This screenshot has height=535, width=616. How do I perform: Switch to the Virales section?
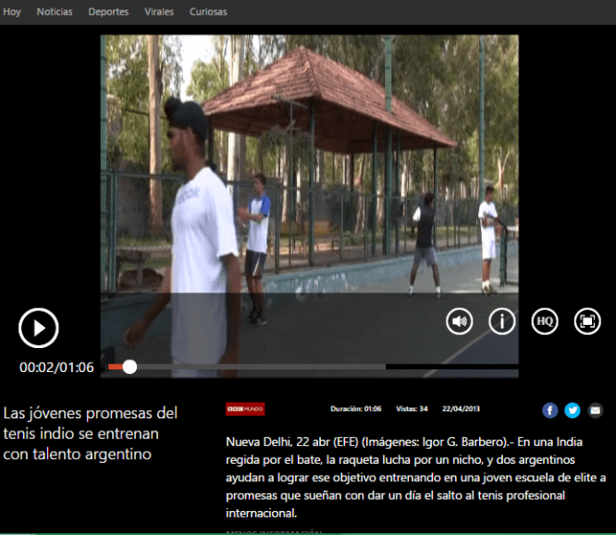click(159, 12)
